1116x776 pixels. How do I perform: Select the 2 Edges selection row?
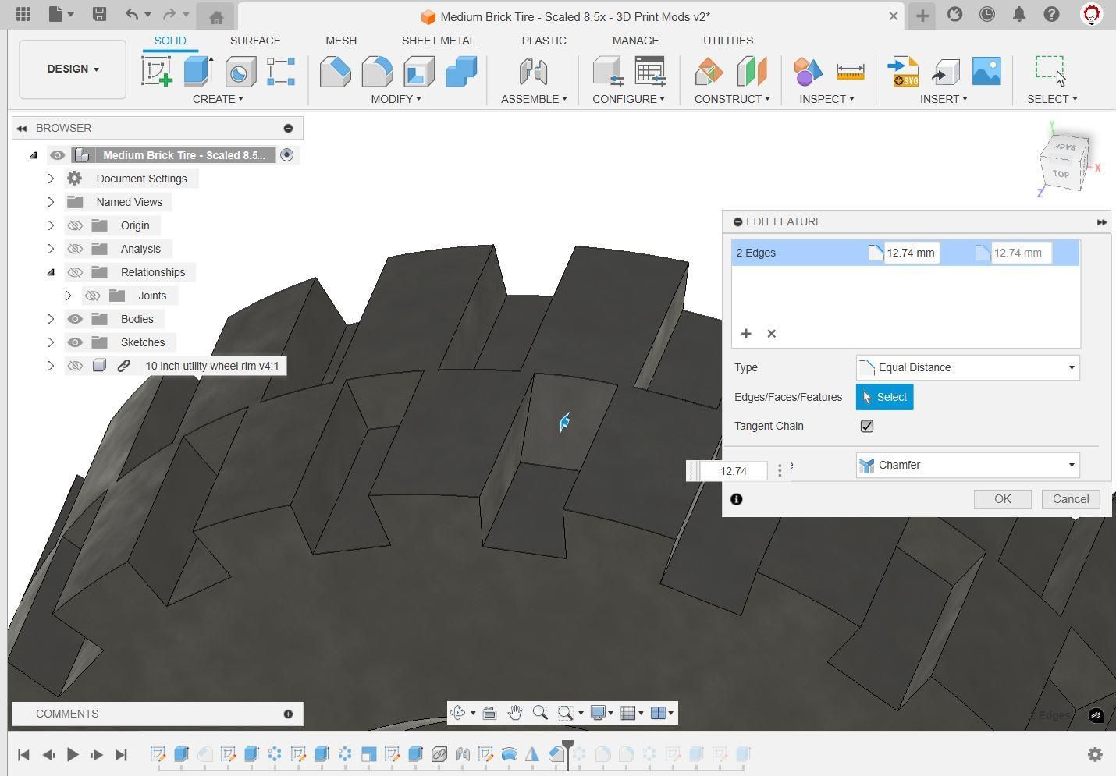click(x=905, y=253)
